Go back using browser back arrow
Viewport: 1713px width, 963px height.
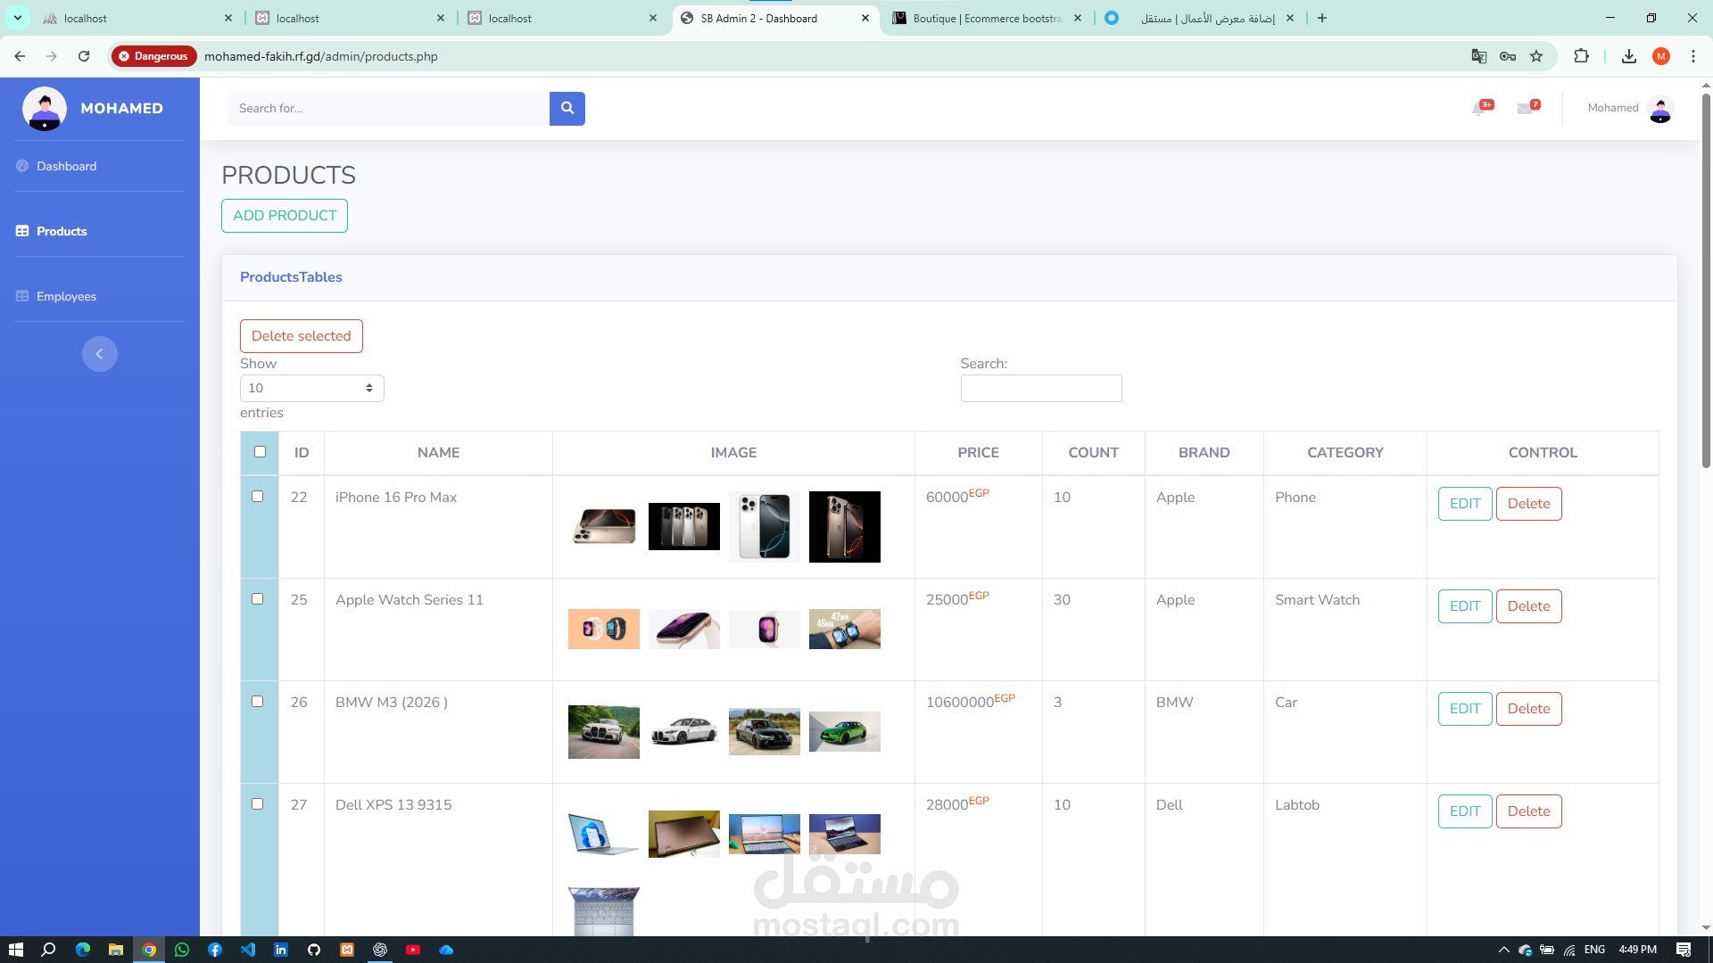pos(20,56)
